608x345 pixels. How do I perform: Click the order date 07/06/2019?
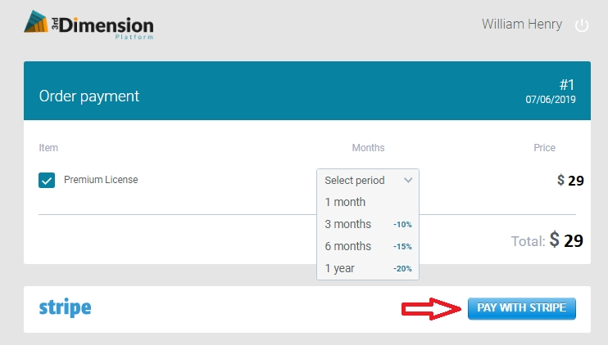click(551, 100)
